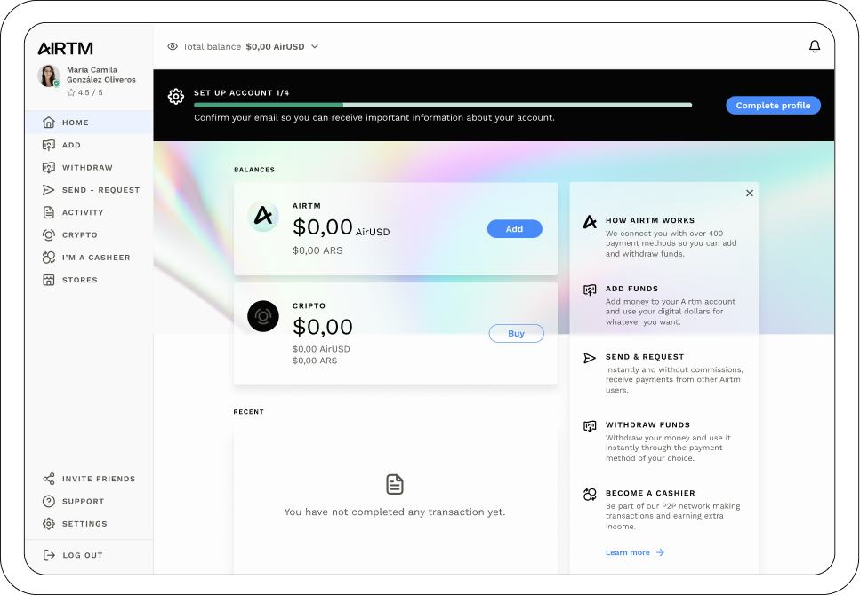Open the notifications bell

[x=815, y=46]
